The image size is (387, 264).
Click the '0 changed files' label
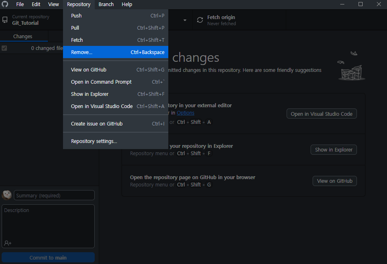pyautogui.click(x=47, y=48)
